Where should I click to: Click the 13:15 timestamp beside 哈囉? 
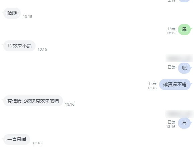[x=27, y=17]
